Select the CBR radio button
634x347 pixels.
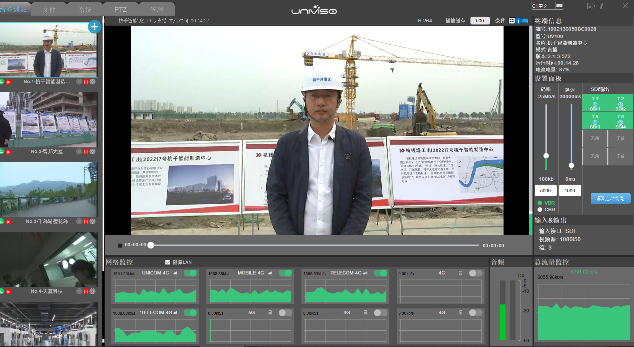click(x=540, y=210)
